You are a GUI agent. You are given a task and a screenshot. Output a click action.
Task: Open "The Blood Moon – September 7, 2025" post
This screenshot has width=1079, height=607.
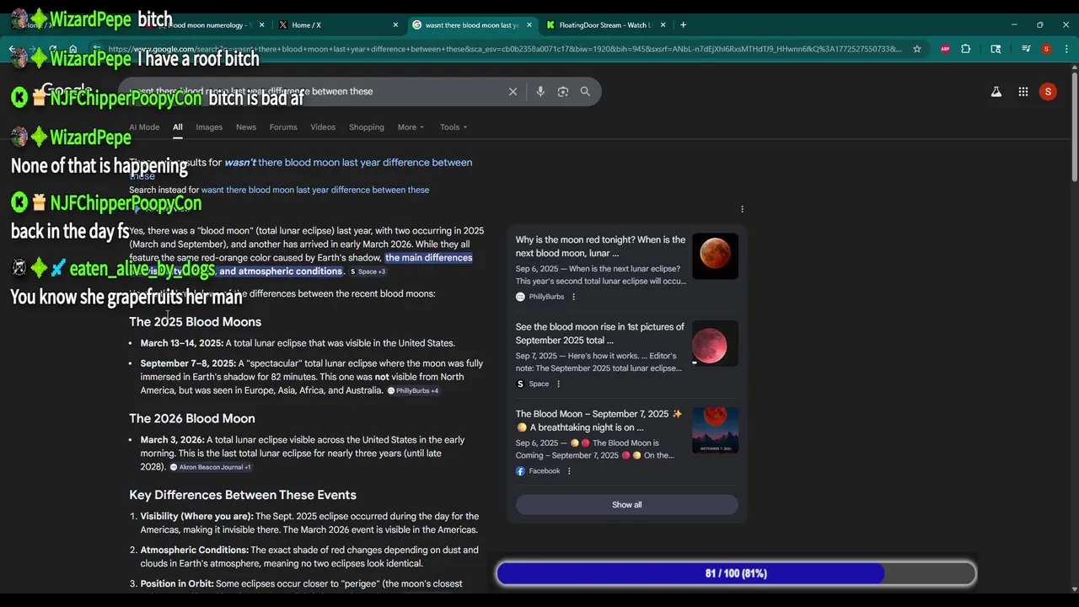pos(599,421)
